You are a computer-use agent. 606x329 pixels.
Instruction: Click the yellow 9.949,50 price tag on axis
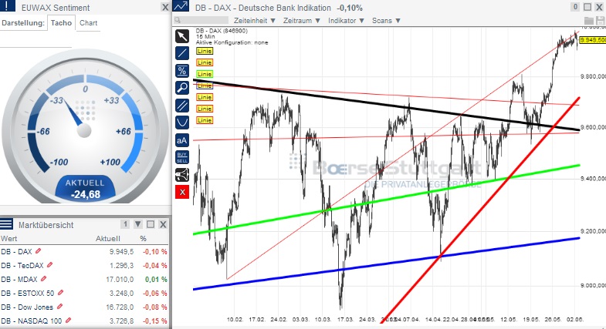point(593,40)
